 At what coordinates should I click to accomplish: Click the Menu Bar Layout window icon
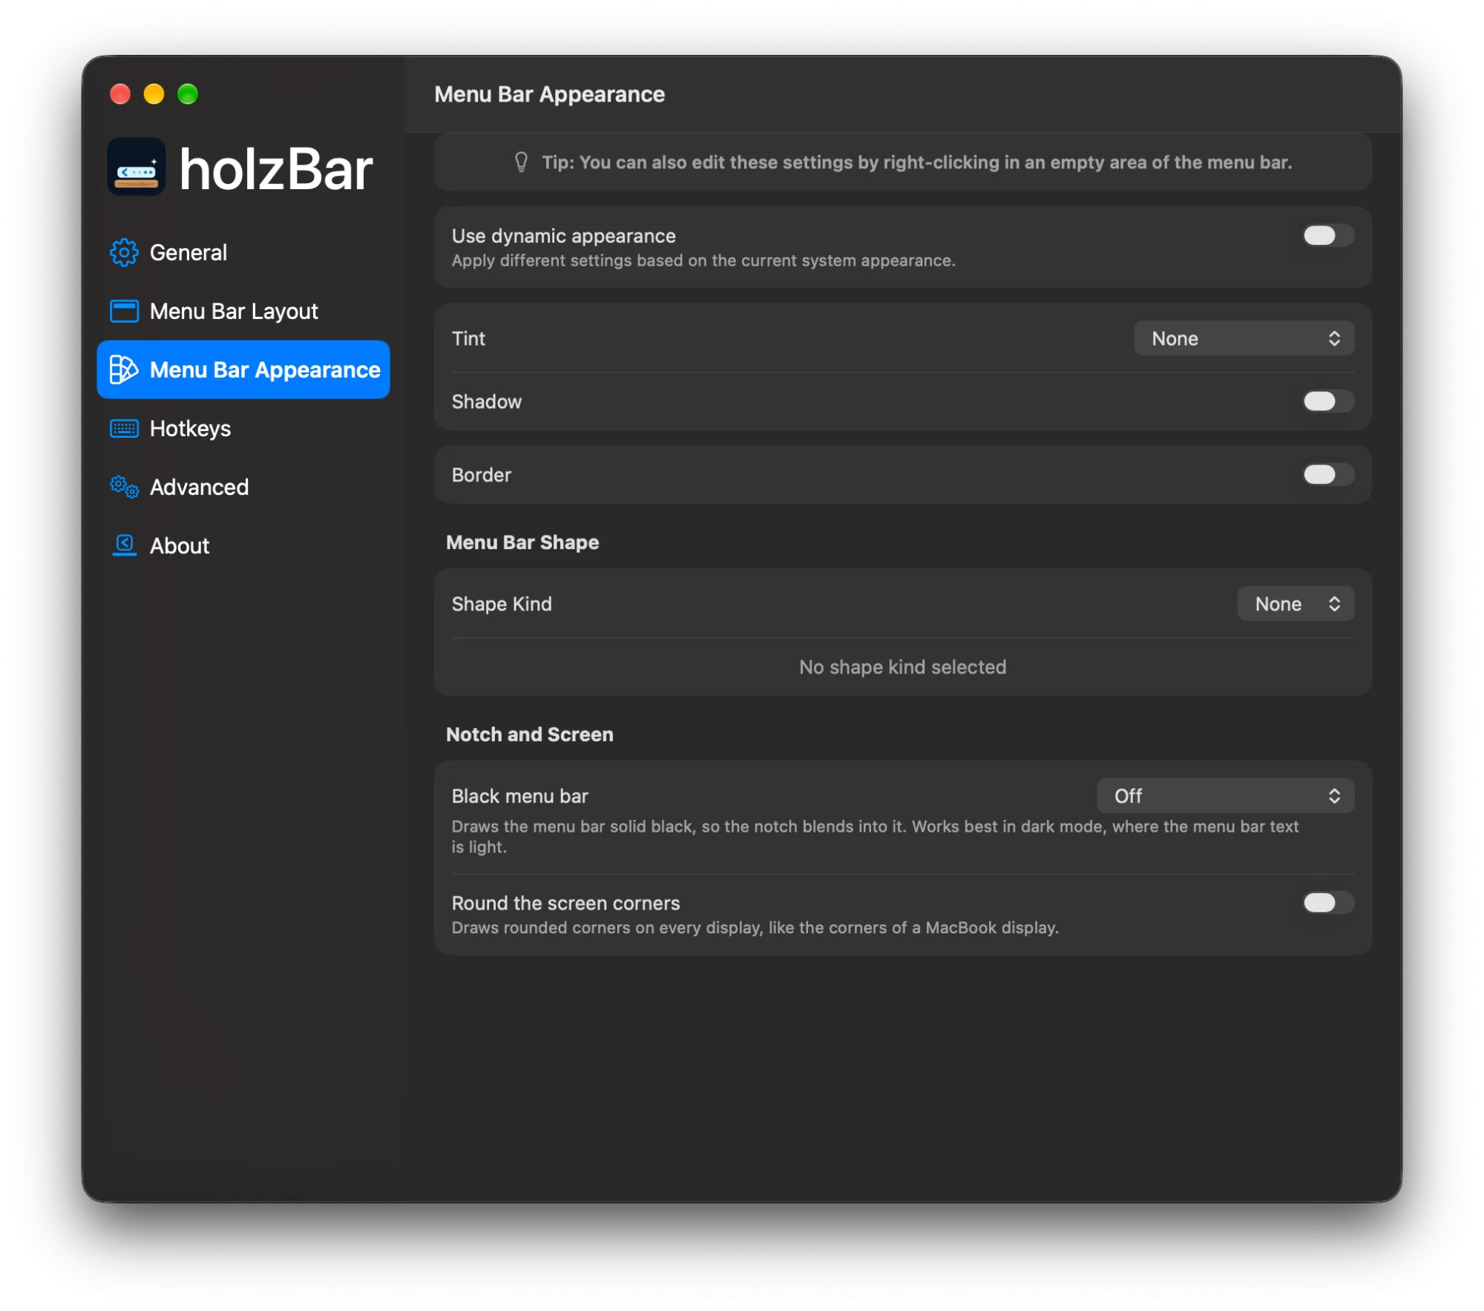[124, 312]
